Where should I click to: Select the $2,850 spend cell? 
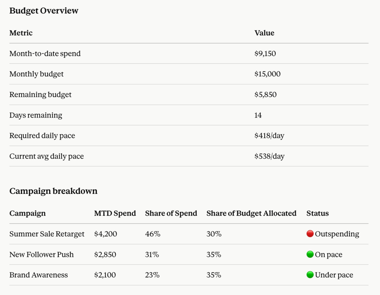click(x=105, y=255)
